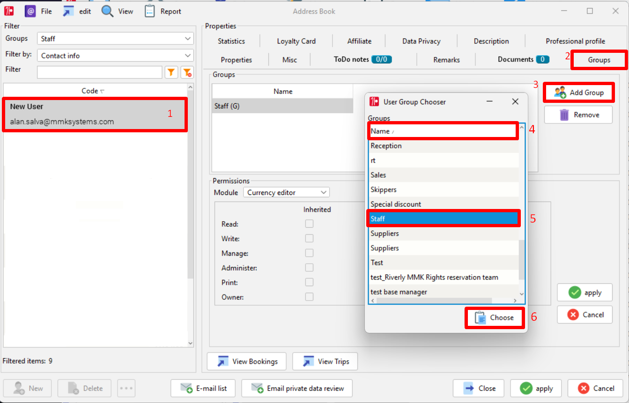
Task: Click the magnifier icon beside View
Action: coord(107,11)
